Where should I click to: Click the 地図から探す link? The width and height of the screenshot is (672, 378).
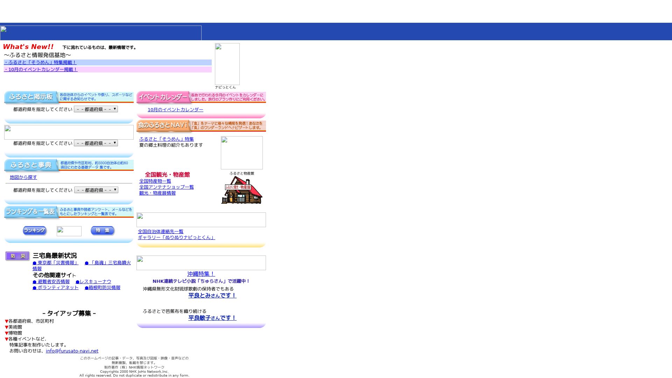pos(23,177)
